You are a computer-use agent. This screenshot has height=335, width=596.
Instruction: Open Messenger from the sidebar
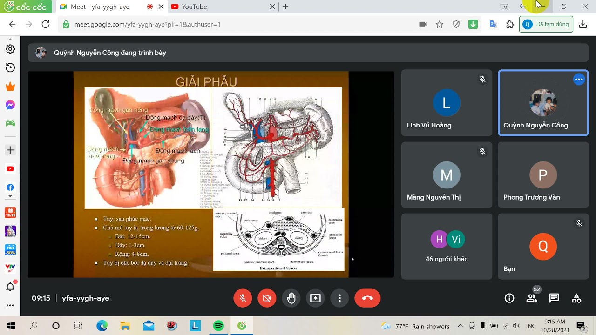[10, 105]
